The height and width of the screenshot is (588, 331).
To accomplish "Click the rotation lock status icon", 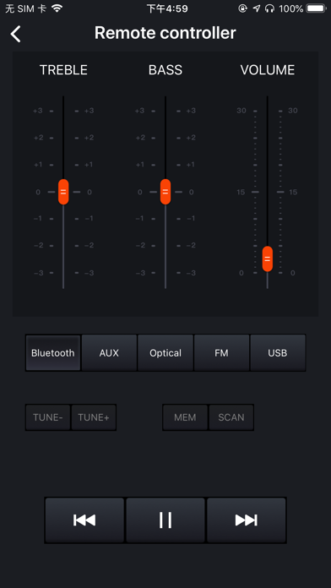I will tap(243, 8).
